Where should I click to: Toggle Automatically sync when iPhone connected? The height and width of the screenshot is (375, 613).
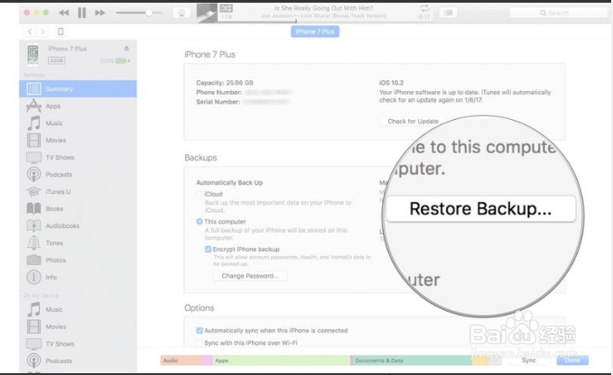click(200, 331)
